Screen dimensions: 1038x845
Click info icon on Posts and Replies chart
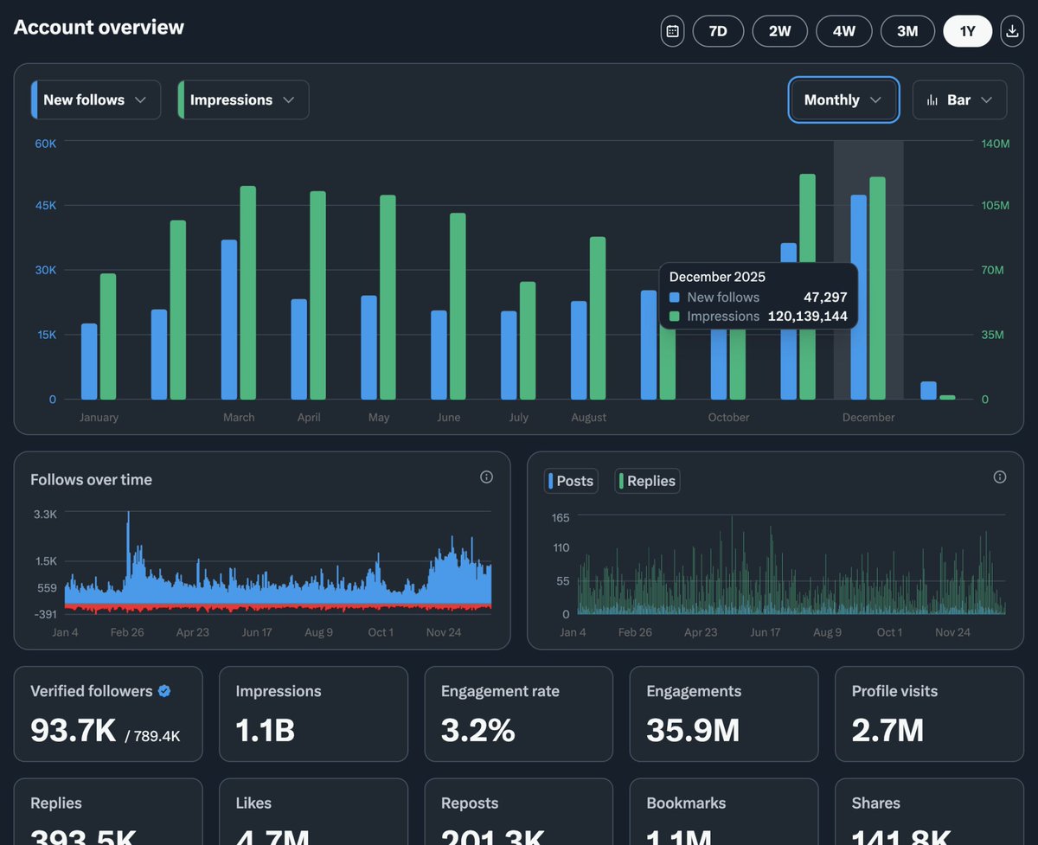click(x=1000, y=477)
